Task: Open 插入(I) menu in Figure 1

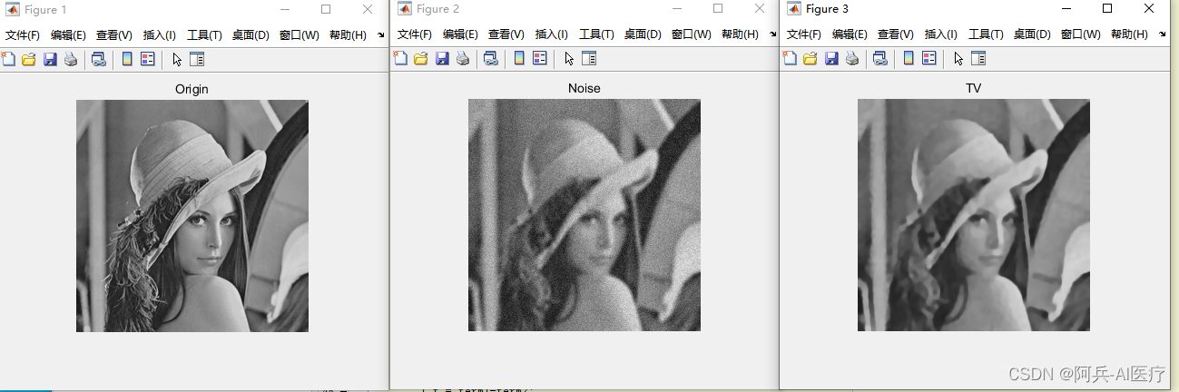Action: 159,35
